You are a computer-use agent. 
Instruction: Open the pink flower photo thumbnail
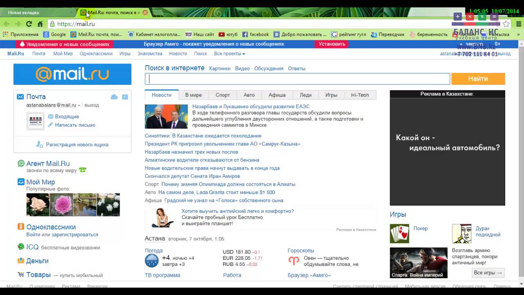click(61, 205)
